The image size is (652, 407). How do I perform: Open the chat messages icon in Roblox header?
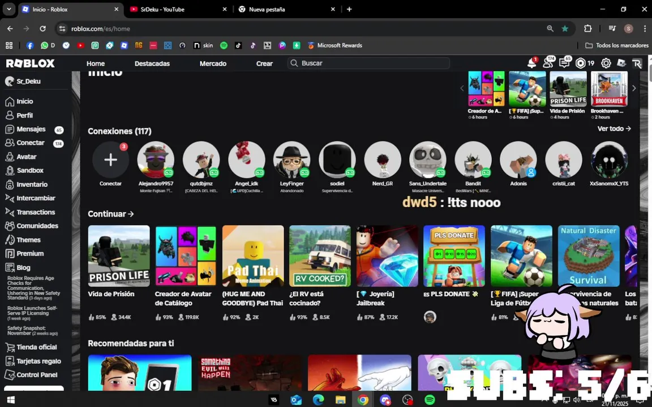point(564,63)
